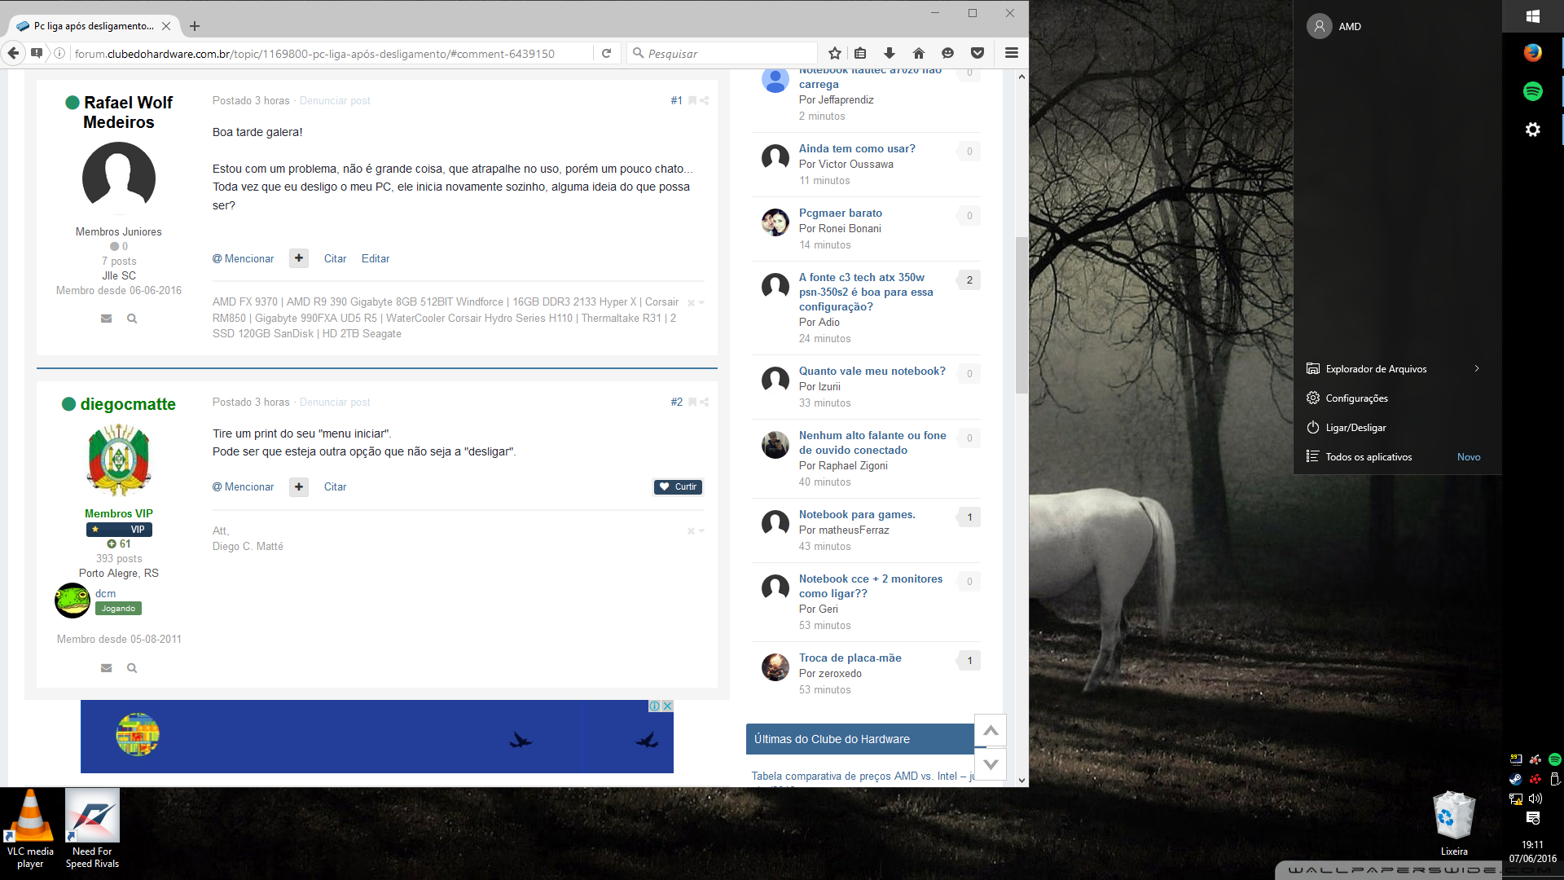Image resolution: width=1564 pixels, height=880 pixels.
Task: Open the 'Quanto vale meu notebook?' topic
Action: coord(872,372)
